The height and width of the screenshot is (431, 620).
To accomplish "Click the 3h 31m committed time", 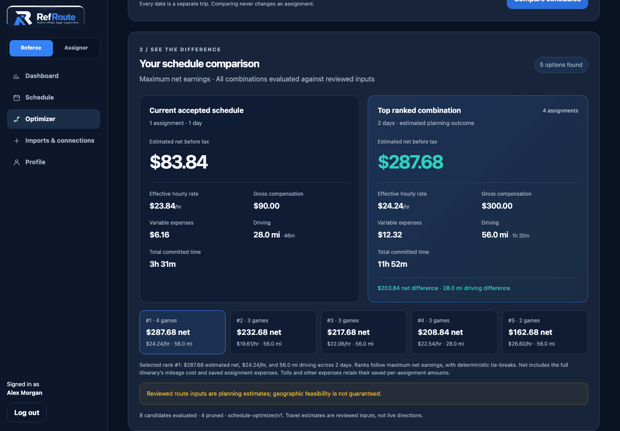I will pyautogui.click(x=162, y=264).
